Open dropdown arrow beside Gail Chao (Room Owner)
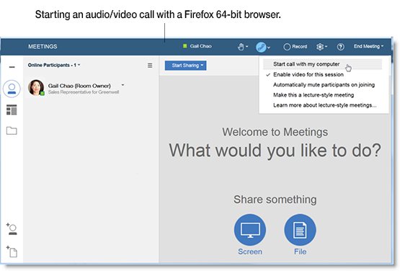 123,85
